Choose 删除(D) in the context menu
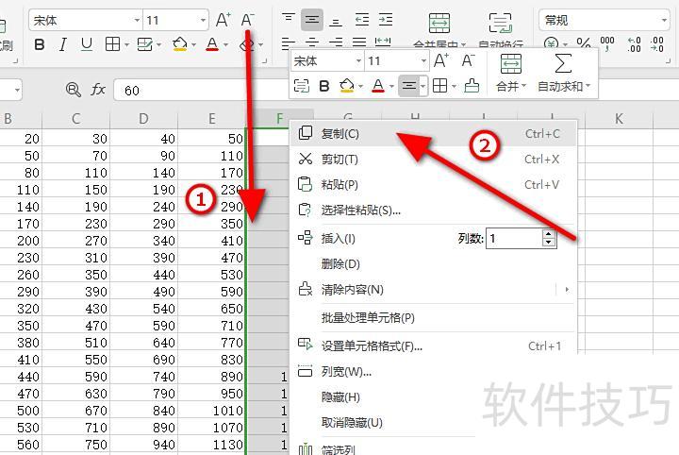679x455 pixels. click(x=433, y=263)
